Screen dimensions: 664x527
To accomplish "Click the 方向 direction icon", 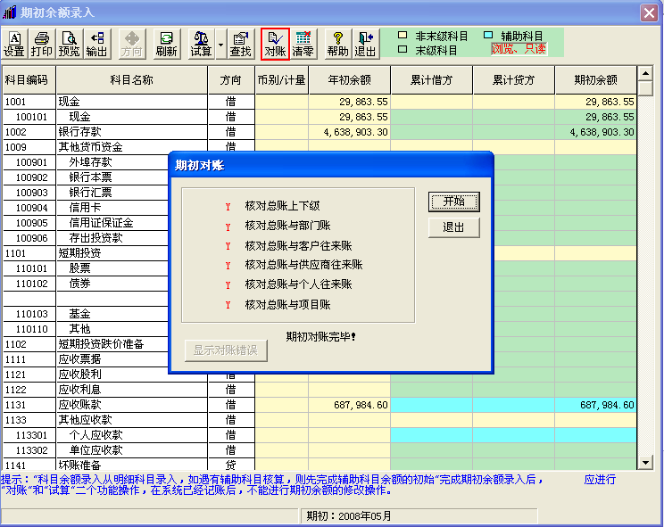I will 132,44.
